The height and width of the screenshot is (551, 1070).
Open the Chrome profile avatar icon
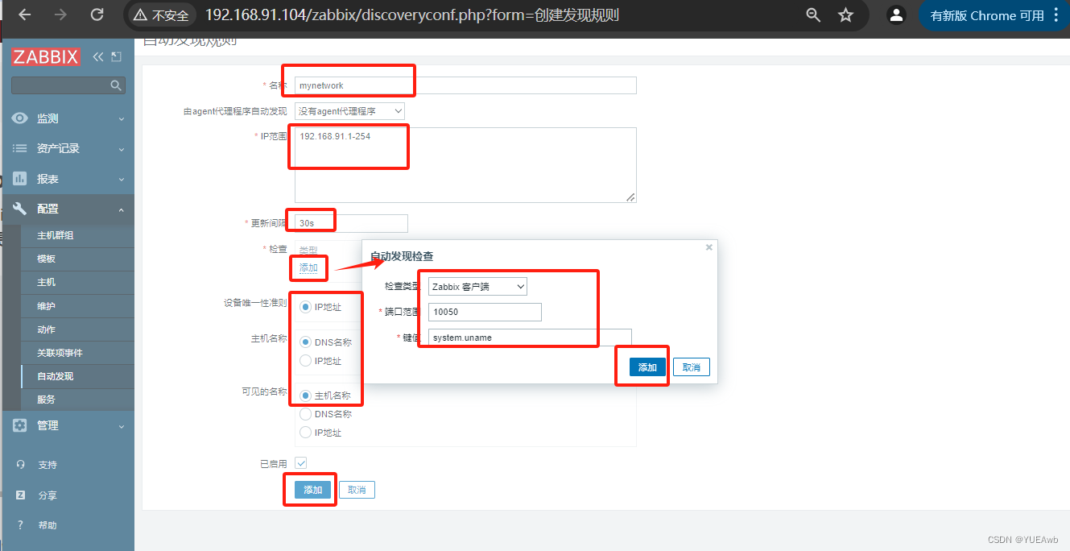[x=895, y=14]
